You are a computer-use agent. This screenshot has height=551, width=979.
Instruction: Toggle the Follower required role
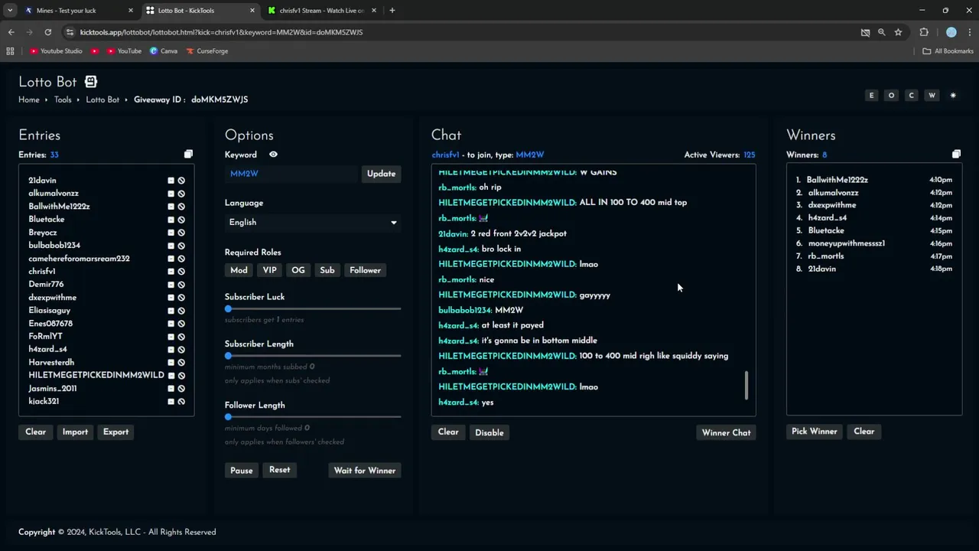[365, 270]
